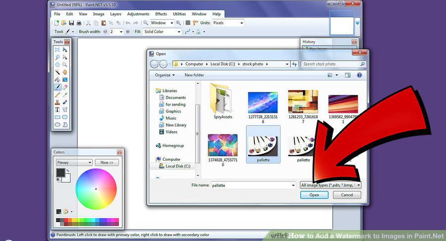Click the Cancel button in dialog
The image size is (446, 241).
(x=347, y=195)
